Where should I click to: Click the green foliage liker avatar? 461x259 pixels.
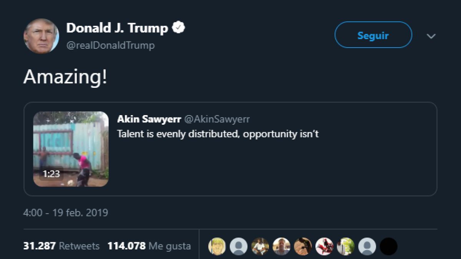pos(346,246)
